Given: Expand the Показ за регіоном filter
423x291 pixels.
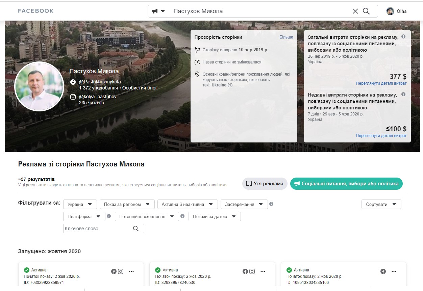Looking at the screenshot, I should [127, 204].
